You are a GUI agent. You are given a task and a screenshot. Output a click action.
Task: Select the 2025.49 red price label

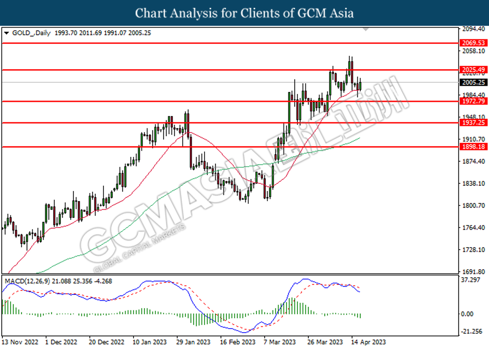point(473,69)
